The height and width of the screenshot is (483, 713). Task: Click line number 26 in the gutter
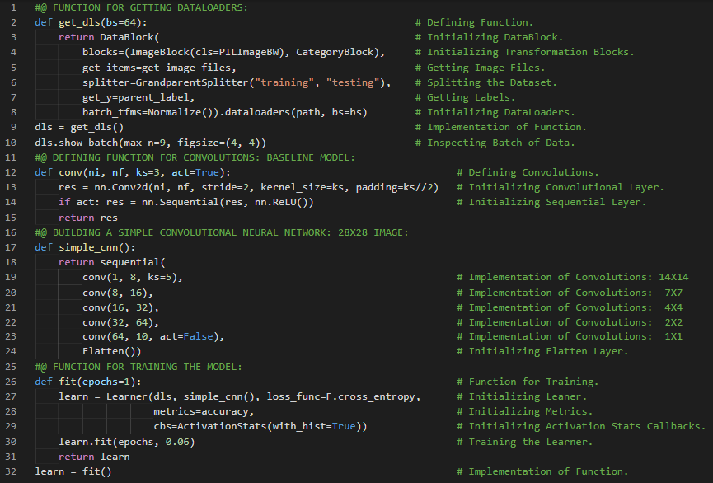click(12, 382)
